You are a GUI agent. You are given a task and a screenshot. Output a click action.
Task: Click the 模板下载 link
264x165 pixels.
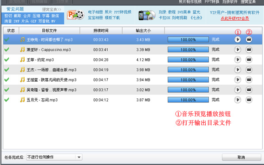pyautogui.click(x=112, y=18)
